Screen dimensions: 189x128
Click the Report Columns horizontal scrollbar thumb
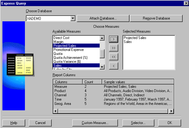point(113,111)
